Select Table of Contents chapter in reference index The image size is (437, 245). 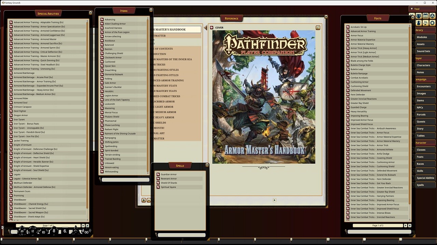163,49
